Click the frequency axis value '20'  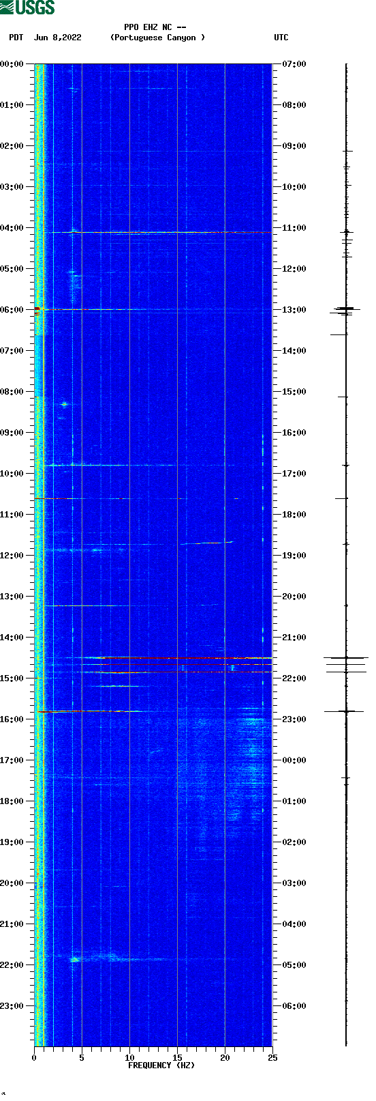click(225, 1058)
